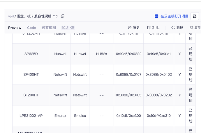Click the 10.3 KB file size badge
Viewport: 201px width, 133px height.
(x=68, y=28)
